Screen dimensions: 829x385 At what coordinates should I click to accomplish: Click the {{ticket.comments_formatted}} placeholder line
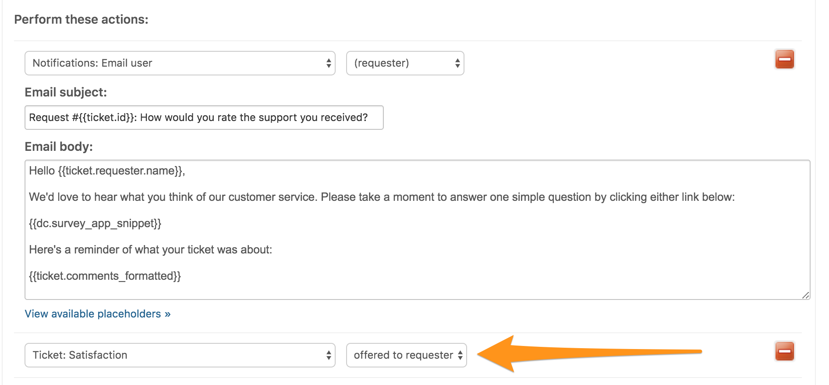coord(105,276)
